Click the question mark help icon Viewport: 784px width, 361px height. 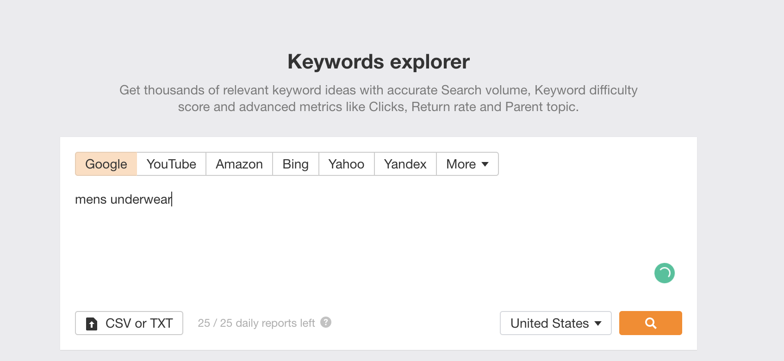point(326,322)
